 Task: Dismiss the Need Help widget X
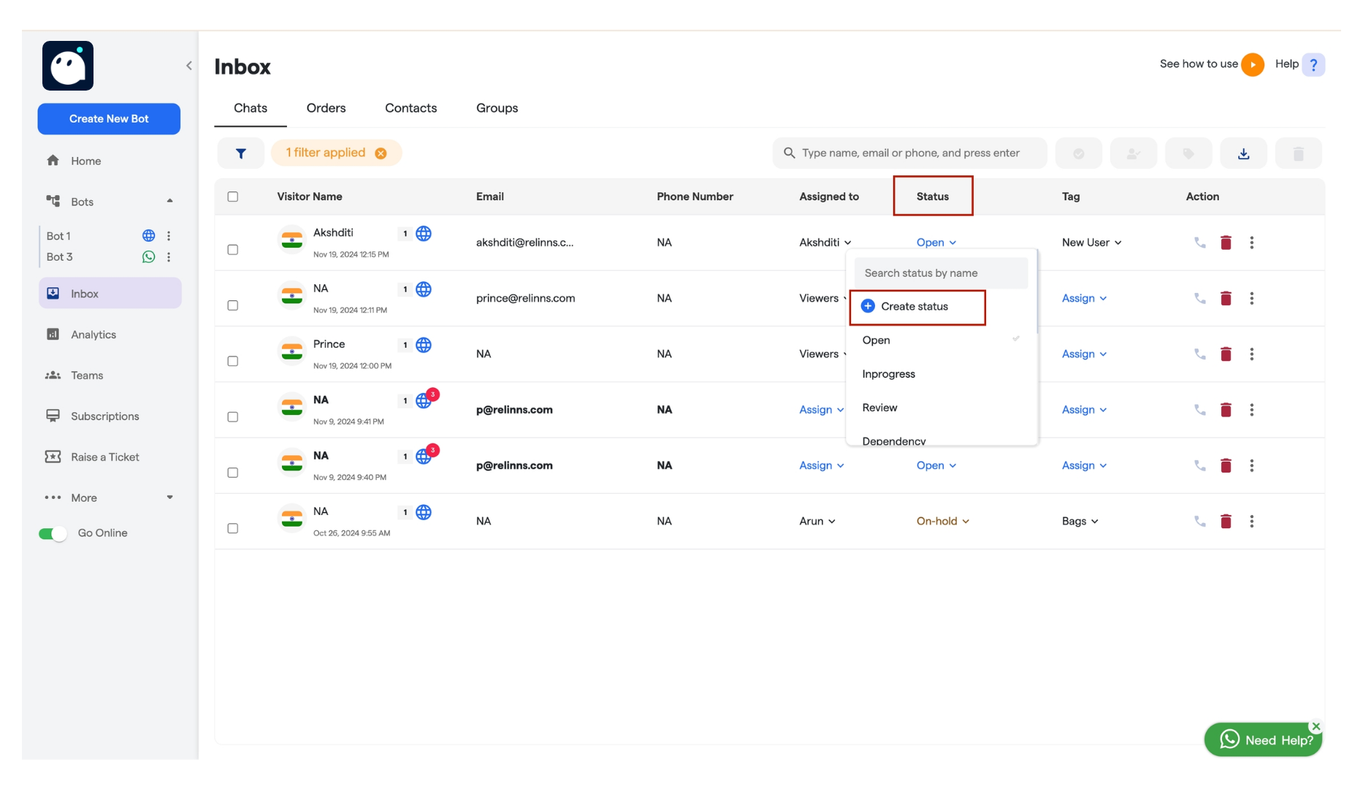[1316, 727]
